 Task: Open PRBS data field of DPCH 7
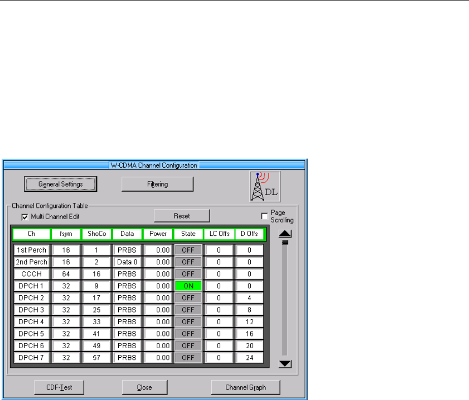pos(127,358)
